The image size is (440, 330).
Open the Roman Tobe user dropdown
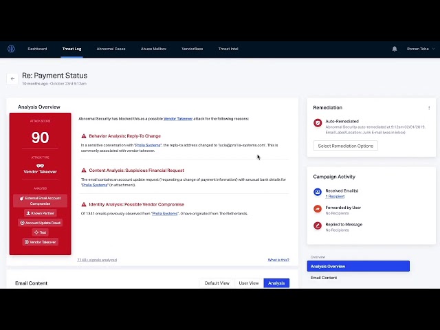pyautogui.click(x=420, y=49)
